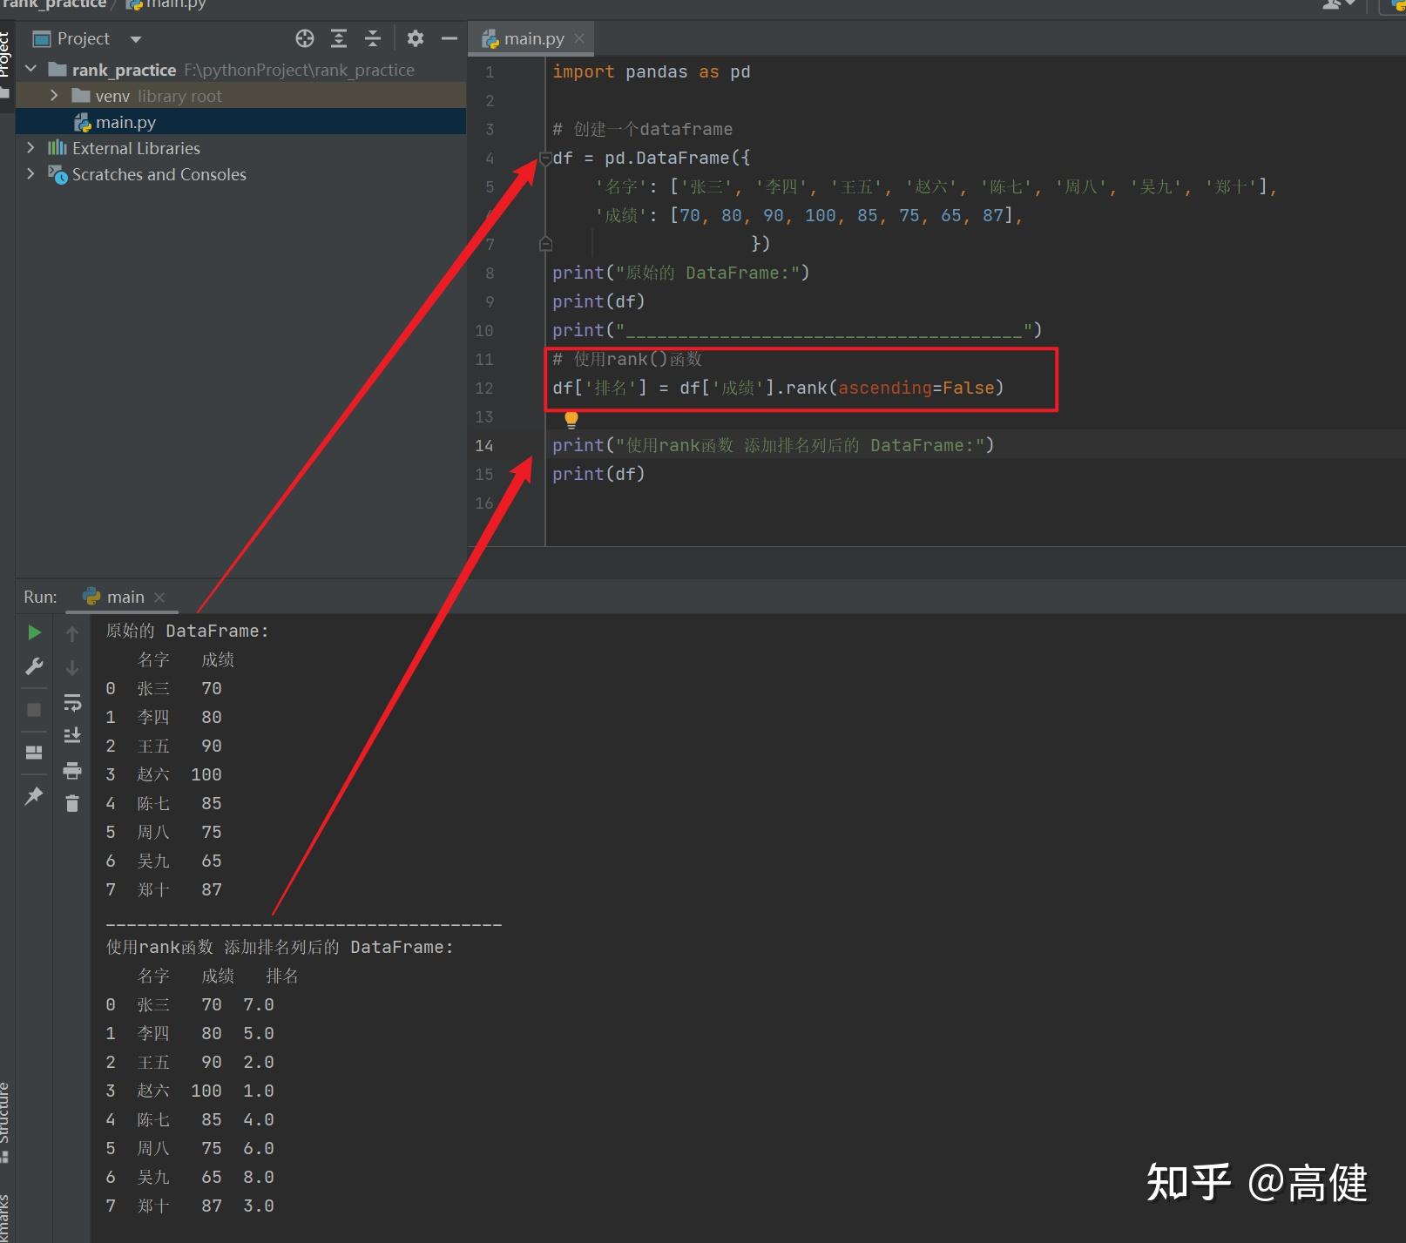Toggle soft-wrap in console output
Screen dimensions: 1406x1243
tap(72, 702)
